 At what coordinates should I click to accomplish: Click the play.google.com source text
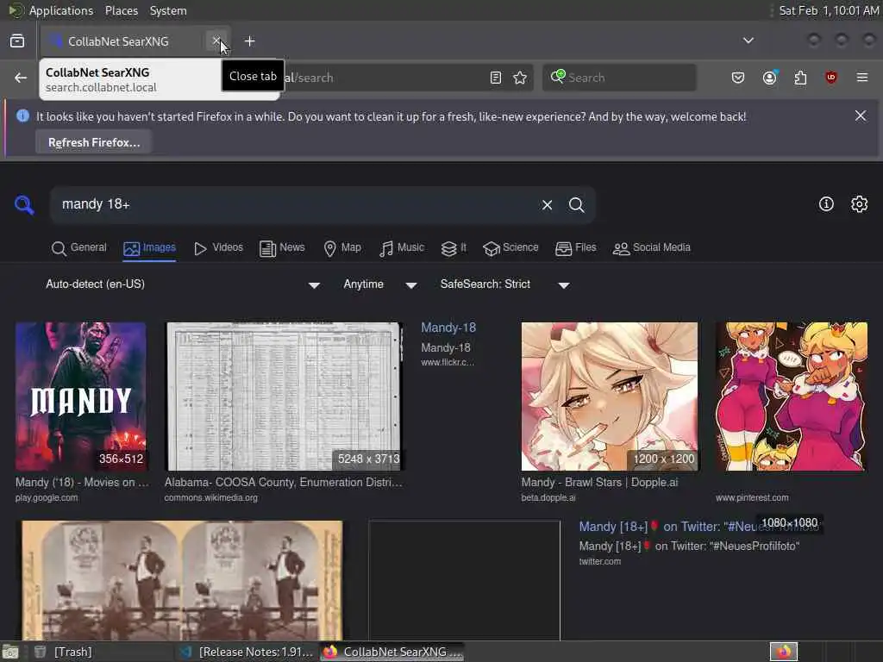(x=47, y=497)
